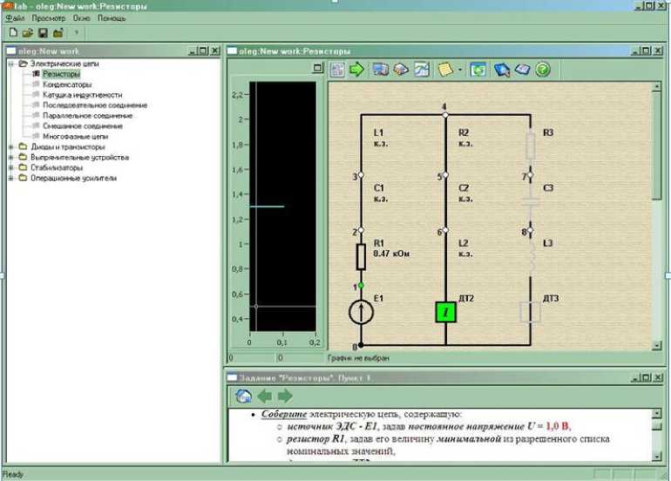Open the Файл menu

point(14,17)
